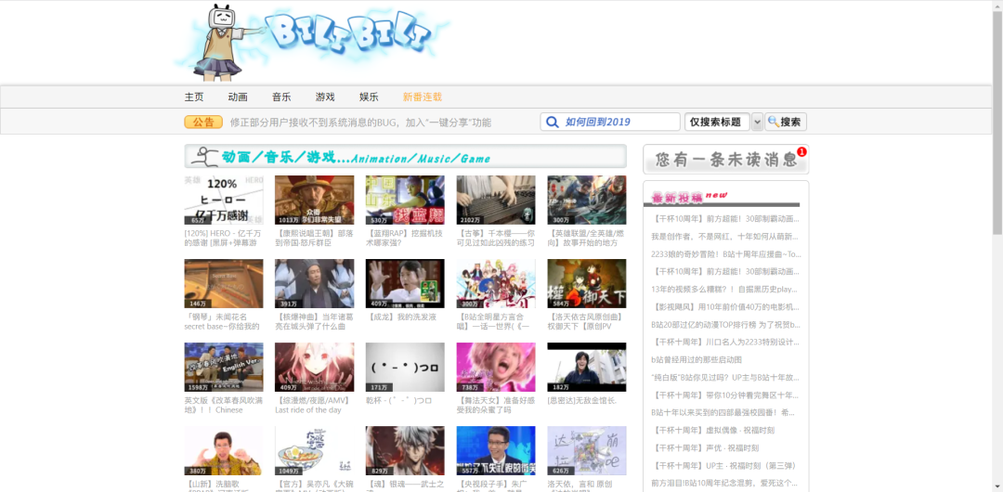Click title link 英文版《改革春风吹满地》
The image size is (1003, 492).
(223, 405)
